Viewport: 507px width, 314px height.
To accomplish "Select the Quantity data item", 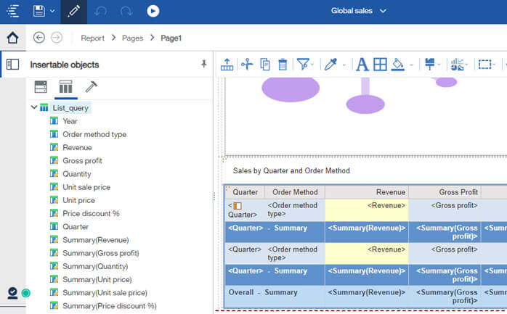I will 77,174.
